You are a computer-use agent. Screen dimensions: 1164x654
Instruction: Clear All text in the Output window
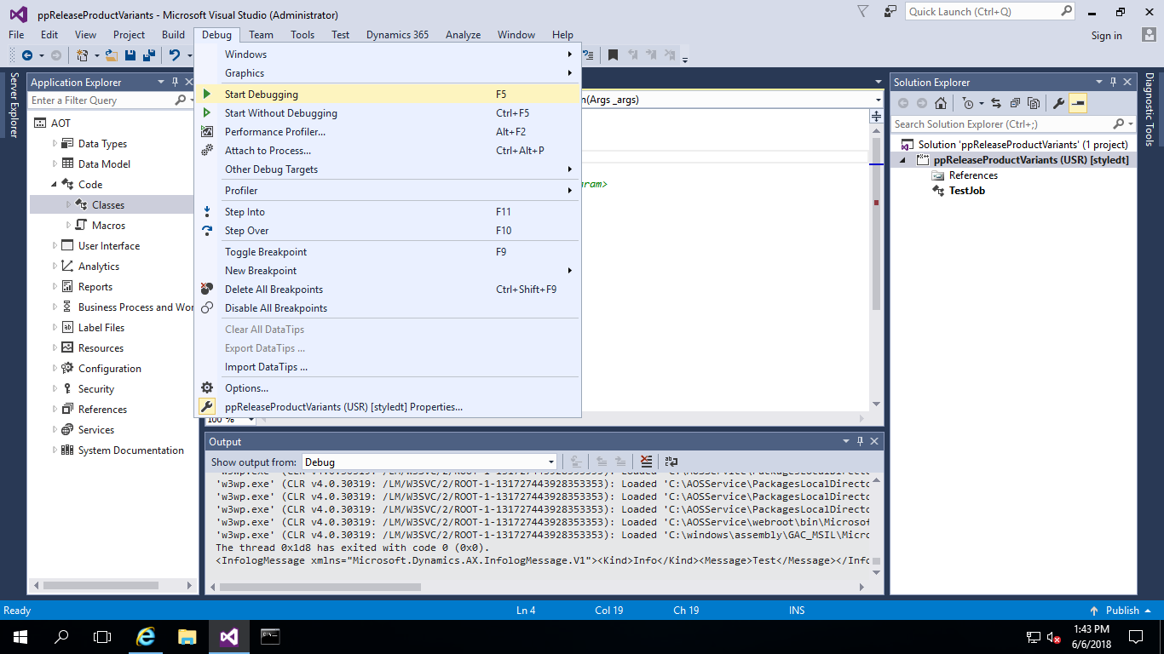(x=646, y=462)
